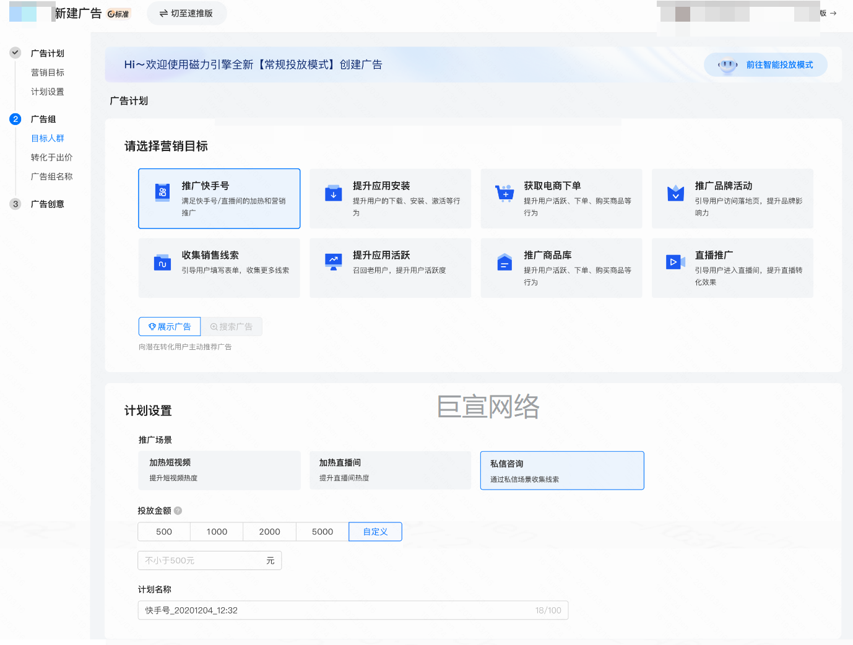Click the 切至速推版 button

[186, 14]
